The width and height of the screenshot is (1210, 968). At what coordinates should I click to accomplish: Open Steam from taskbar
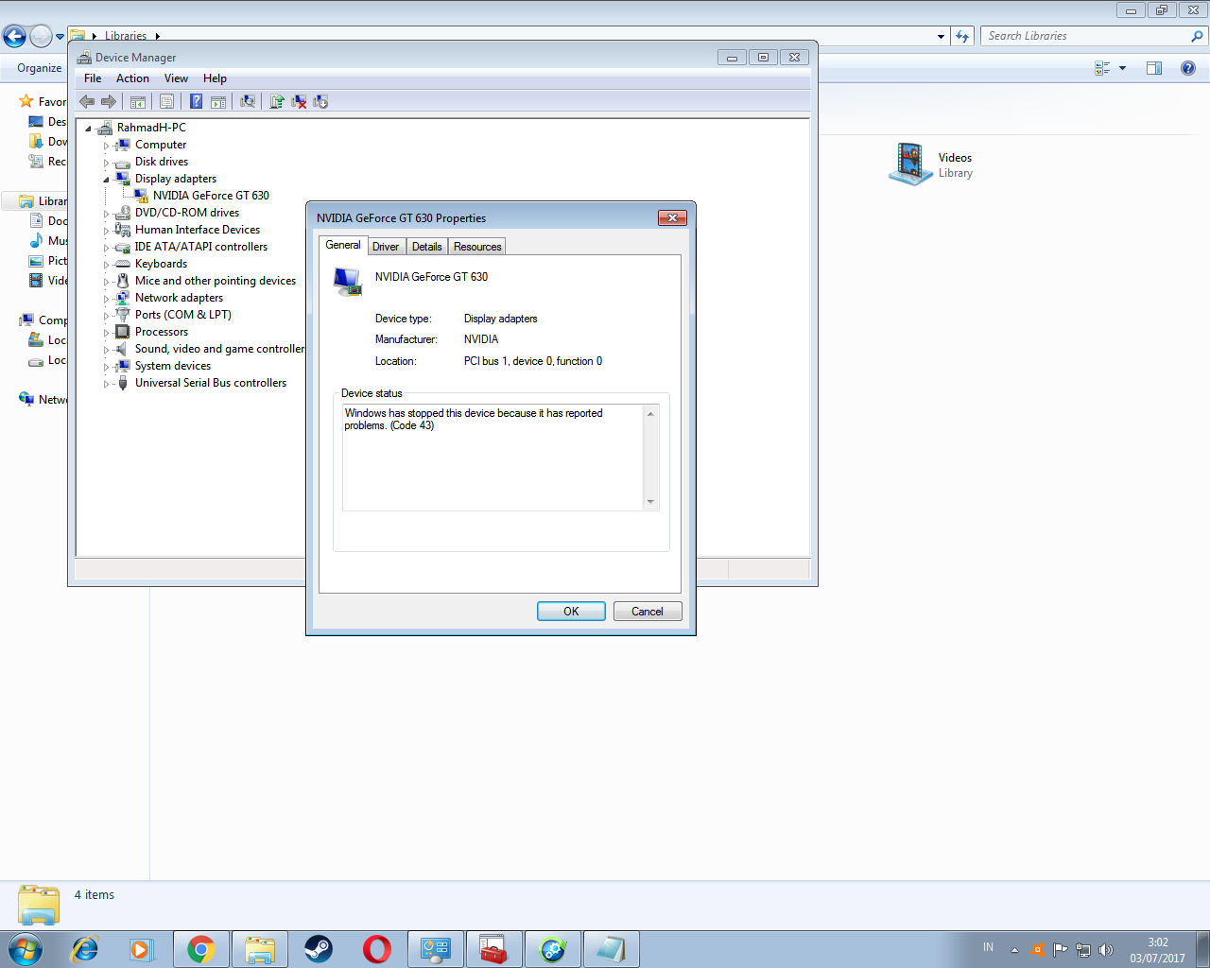318,949
